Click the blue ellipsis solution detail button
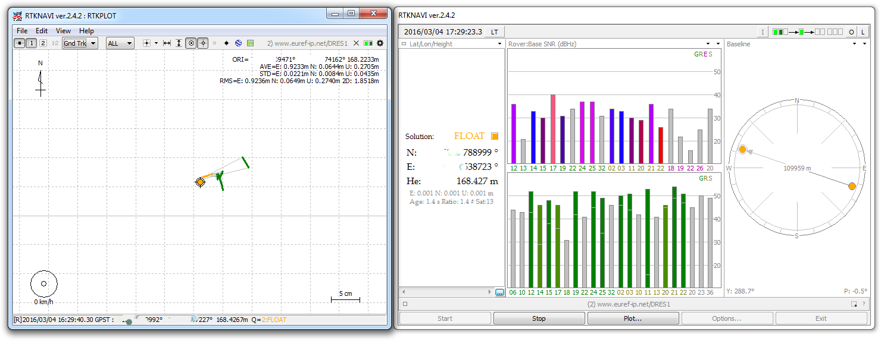Screen dimensions: 881x341 click(499, 292)
